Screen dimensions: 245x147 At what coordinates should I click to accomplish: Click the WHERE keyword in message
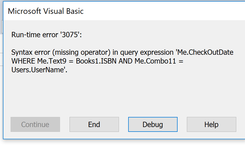pyautogui.click(x=23, y=61)
